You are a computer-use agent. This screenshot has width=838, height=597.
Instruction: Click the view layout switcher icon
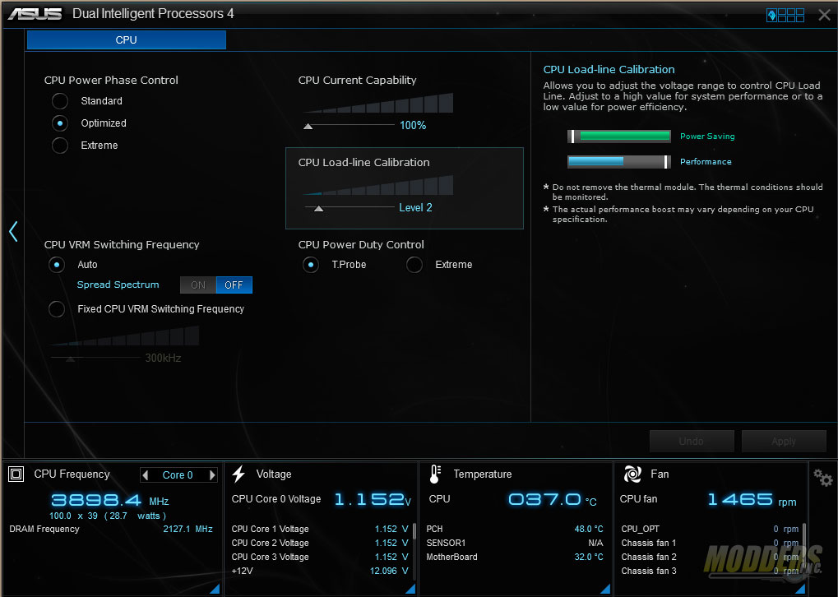point(785,15)
